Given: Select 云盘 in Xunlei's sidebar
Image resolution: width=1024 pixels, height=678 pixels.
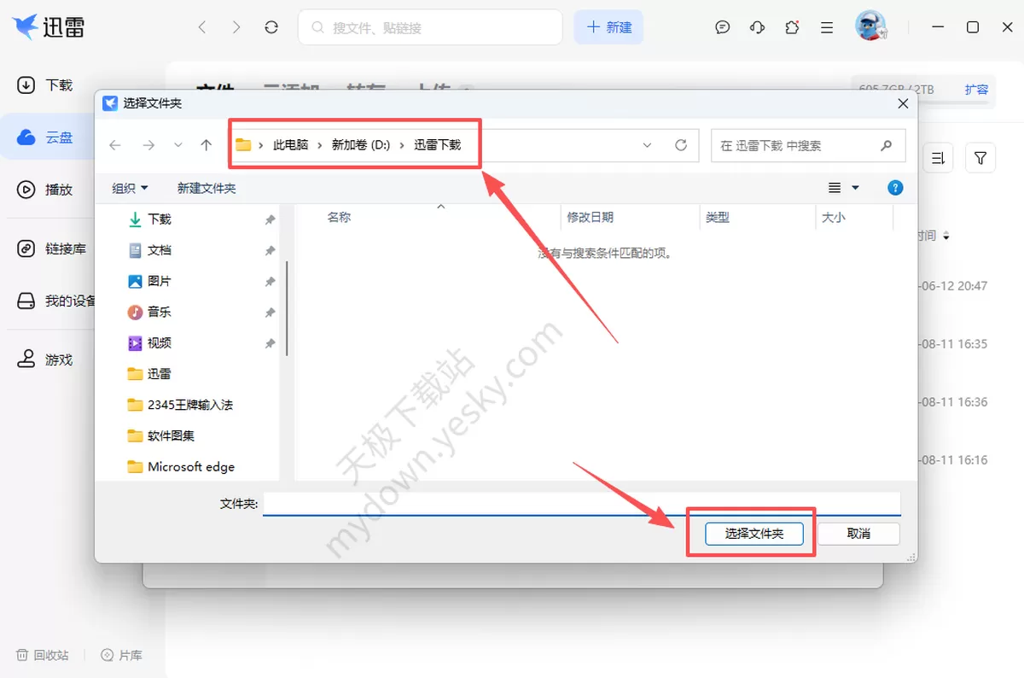Looking at the screenshot, I should 48,137.
